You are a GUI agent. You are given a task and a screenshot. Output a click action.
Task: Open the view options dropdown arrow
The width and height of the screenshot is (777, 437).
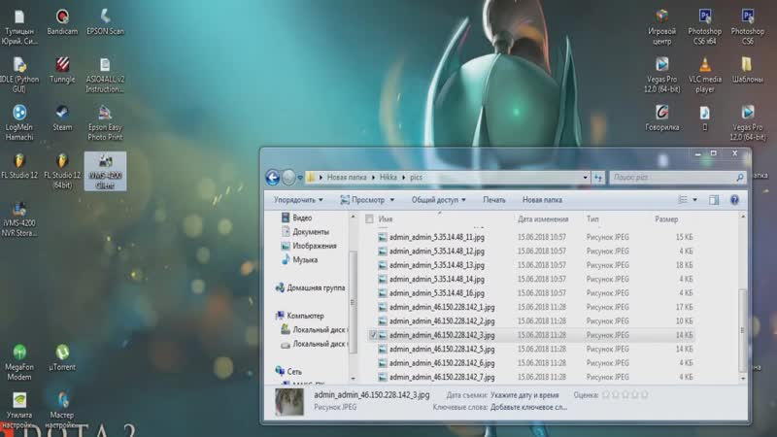pyautogui.click(x=694, y=200)
